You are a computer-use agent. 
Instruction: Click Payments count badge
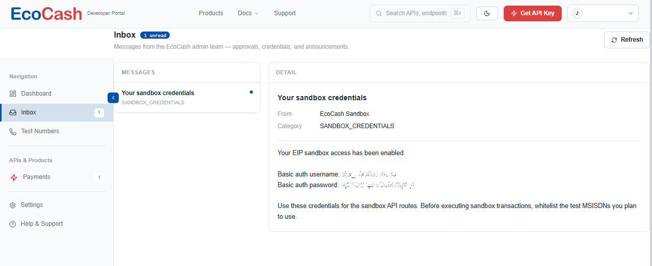[99, 178]
